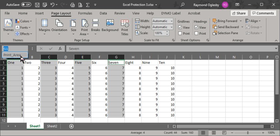This screenshot has height=136, width=280.
Task: Switch to the DYMO Label tab
Action: [171, 13]
